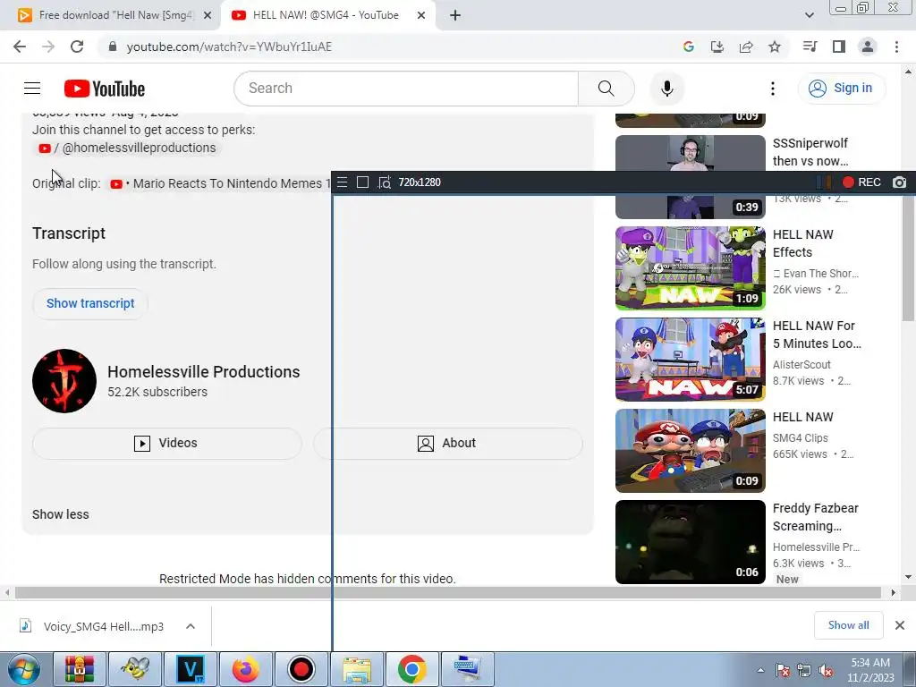Open the tab search dropdown chevron
This screenshot has width=916, height=687.
coord(809,15)
